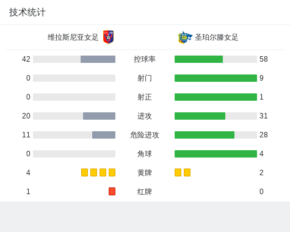Click the second yellow card icon of 圣珀尔滕女足
Screen dimensions: 290x232
coord(187,172)
